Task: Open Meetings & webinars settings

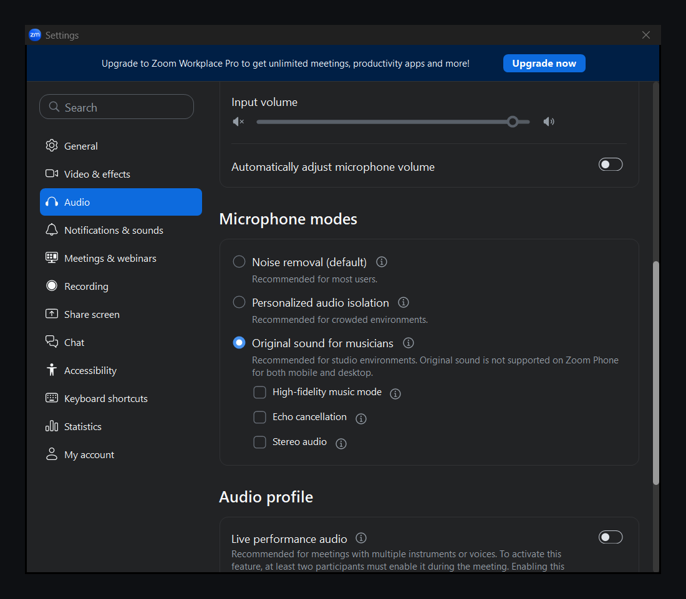Action: (121, 258)
